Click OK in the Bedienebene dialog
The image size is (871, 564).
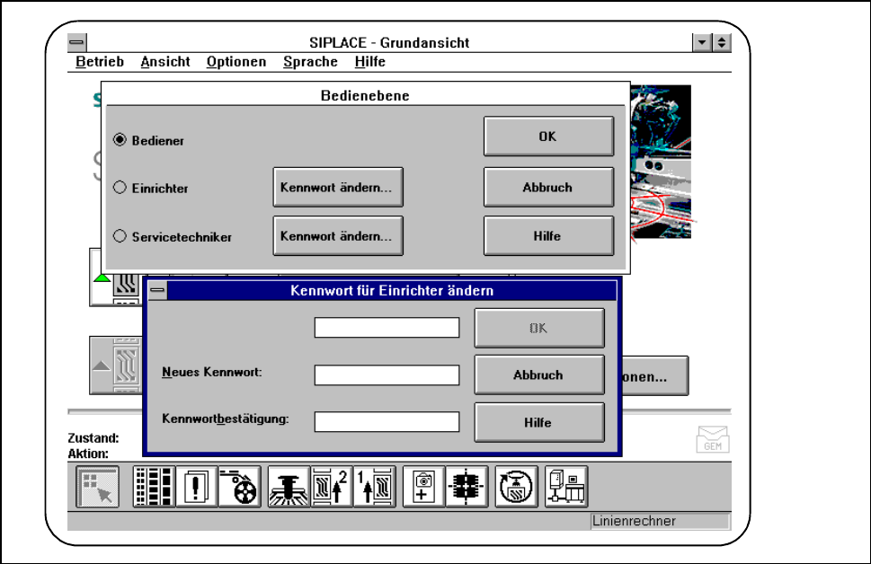coord(548,136)
